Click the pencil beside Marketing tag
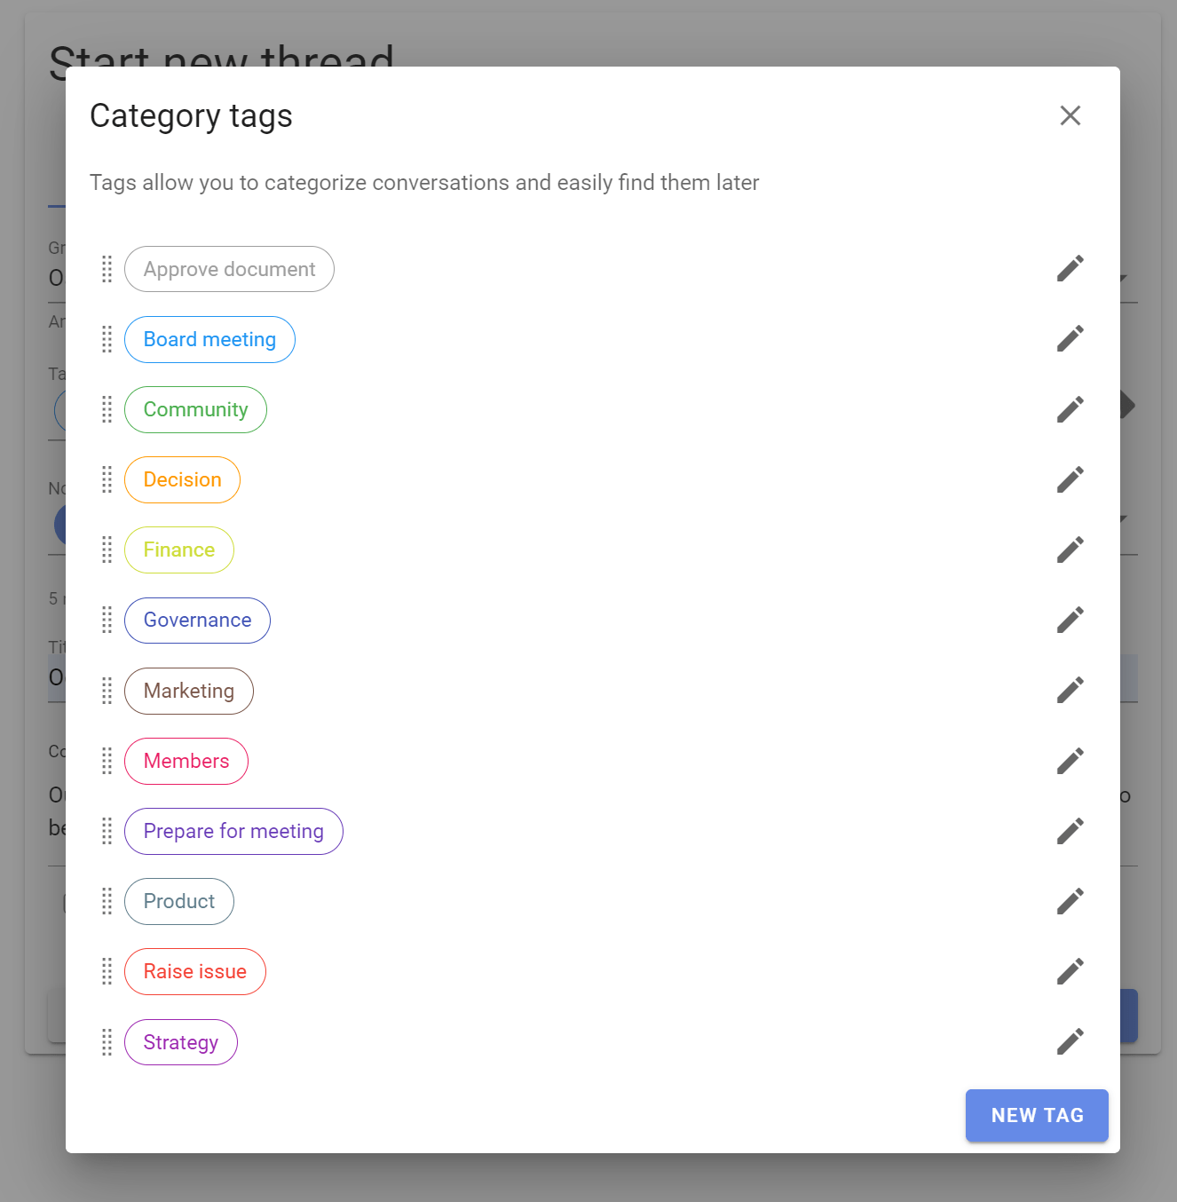Screen dimensions: 1177x1202 tap(1070, 690)
